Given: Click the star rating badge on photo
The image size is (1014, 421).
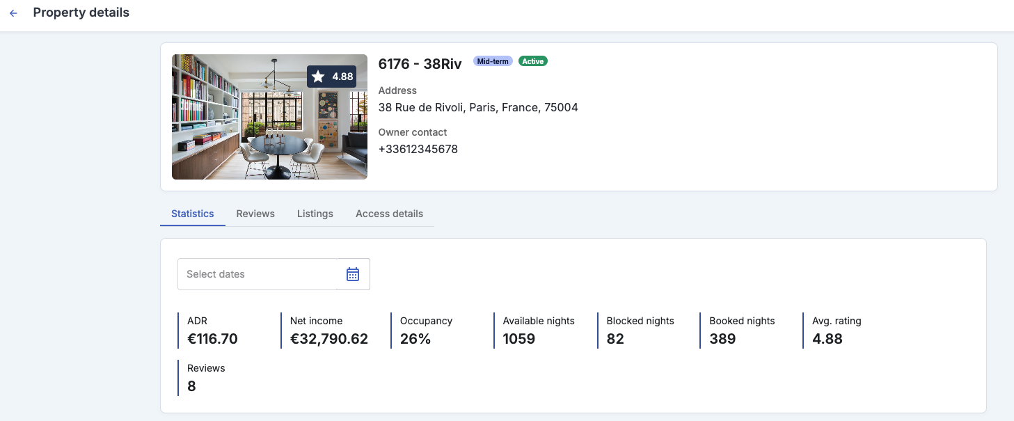Looking at the screenshot, I should click(x=332, y=77).
